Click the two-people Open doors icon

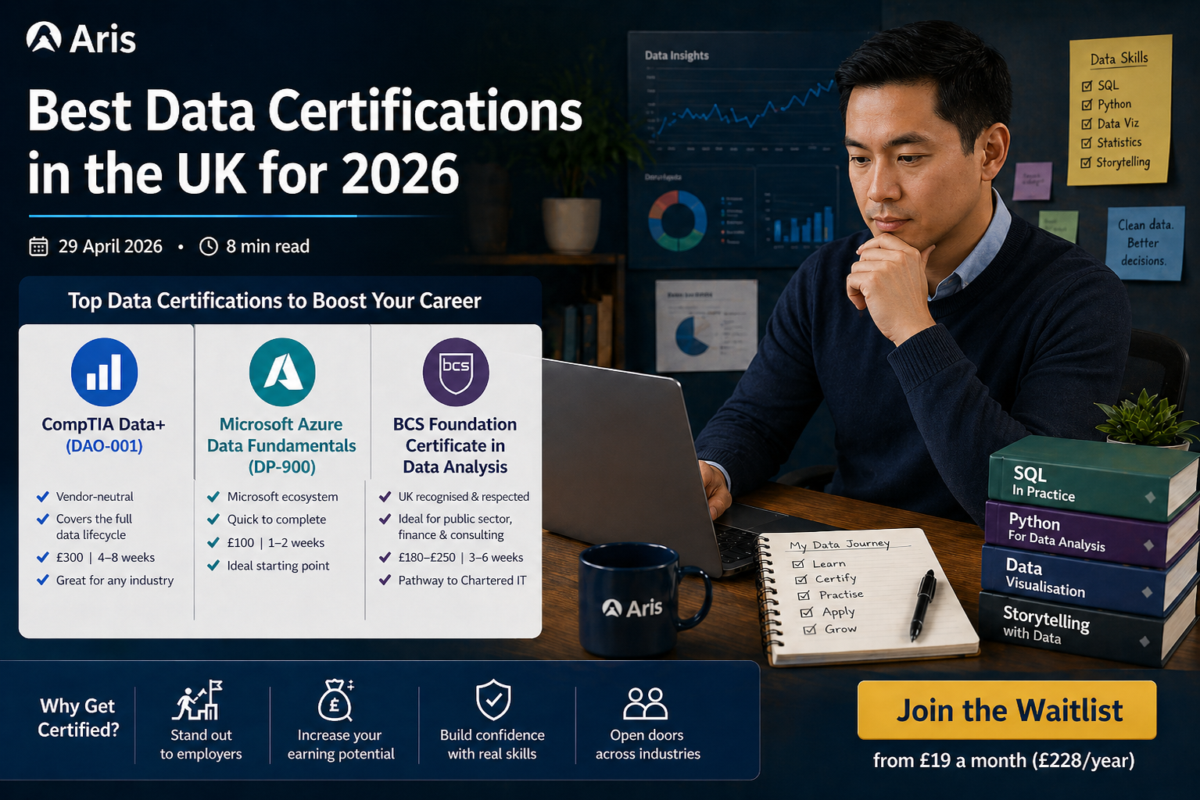point(646,703)
